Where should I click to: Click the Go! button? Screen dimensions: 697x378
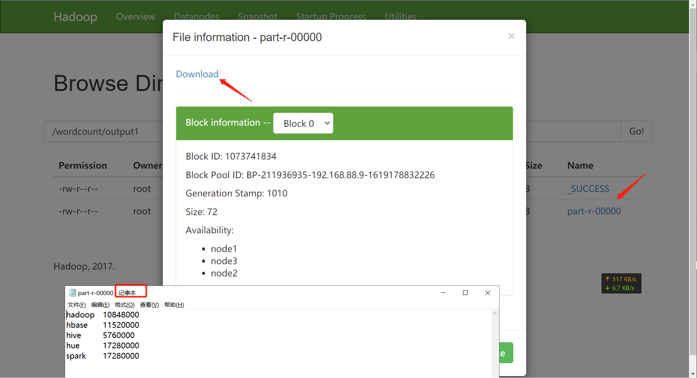pos(637,131)
